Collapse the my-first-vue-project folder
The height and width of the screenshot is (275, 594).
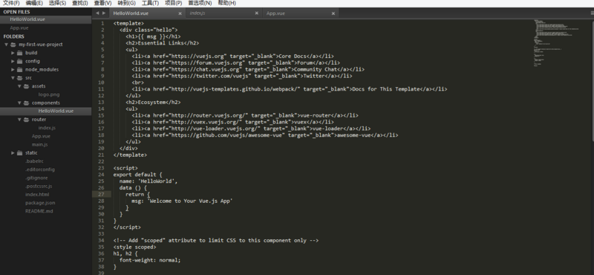[x=6, y=45]
